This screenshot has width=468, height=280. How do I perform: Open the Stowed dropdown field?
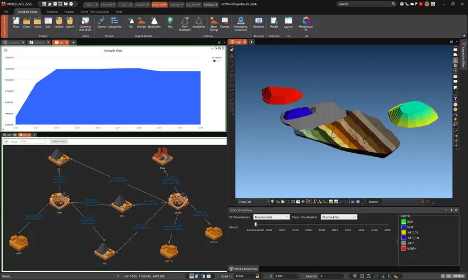403,202
